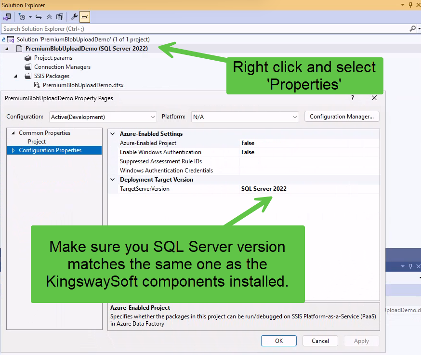The image size is (421, 355).
Task: Click the False value for Enable Windows Authentication
Action: pyautogui.click(x=248, y=152)
